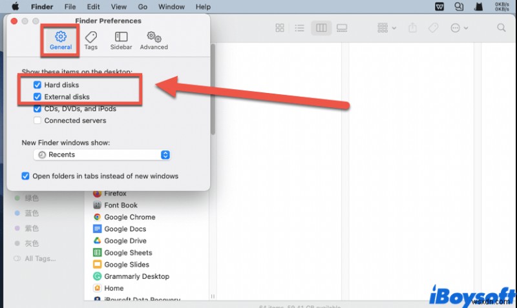Enable the Connected servers checkbox

click(37, 120)
